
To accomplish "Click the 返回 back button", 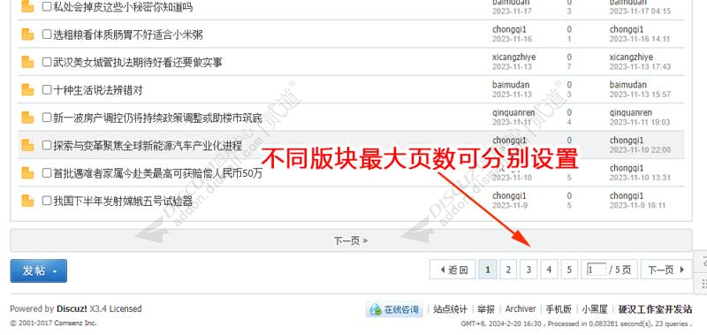I will pyautogui.click(x=452, y=270).
